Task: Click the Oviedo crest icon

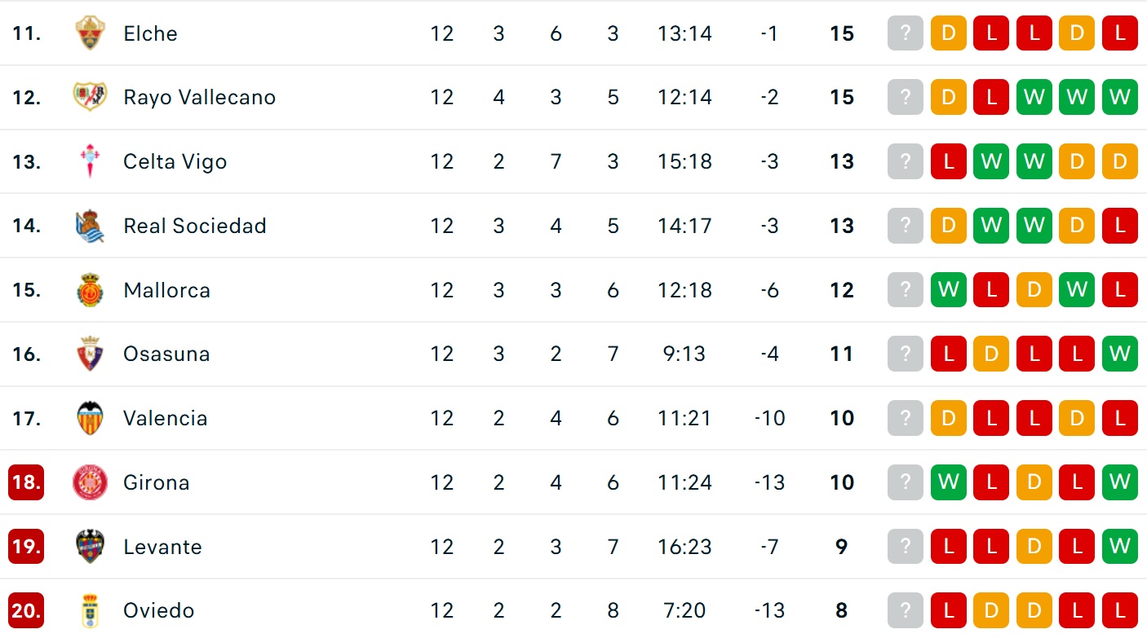Action: coord(90,610)
